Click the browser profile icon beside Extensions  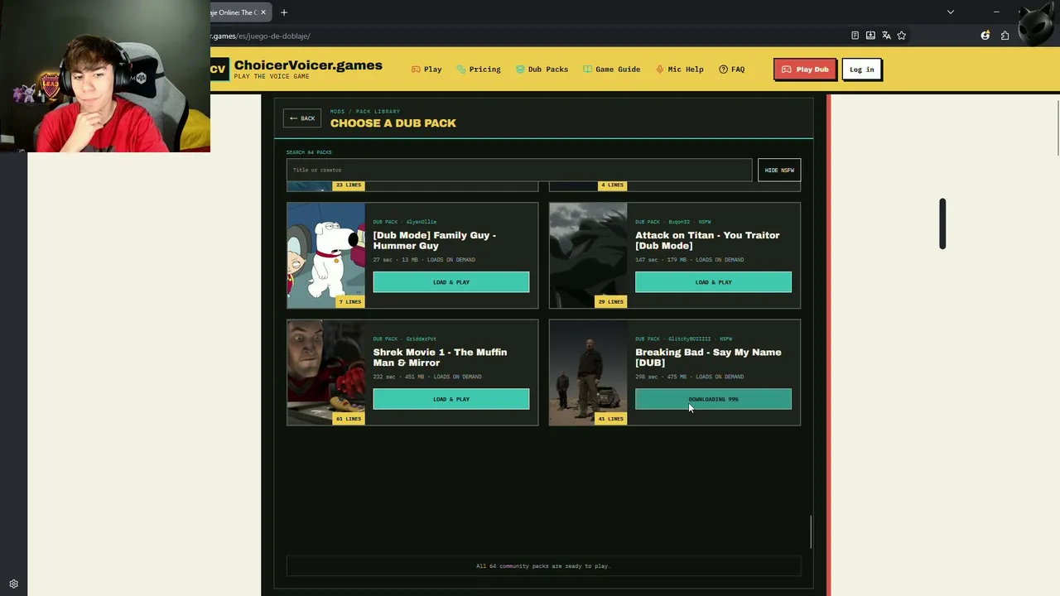(x=985, y=36)
